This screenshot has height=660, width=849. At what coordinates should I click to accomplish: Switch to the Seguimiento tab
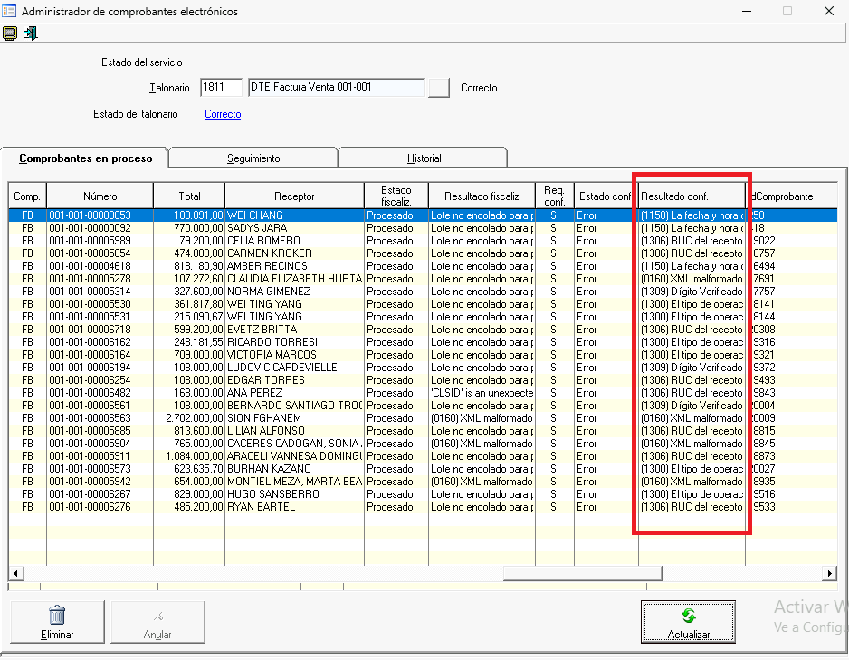(253, 158)
